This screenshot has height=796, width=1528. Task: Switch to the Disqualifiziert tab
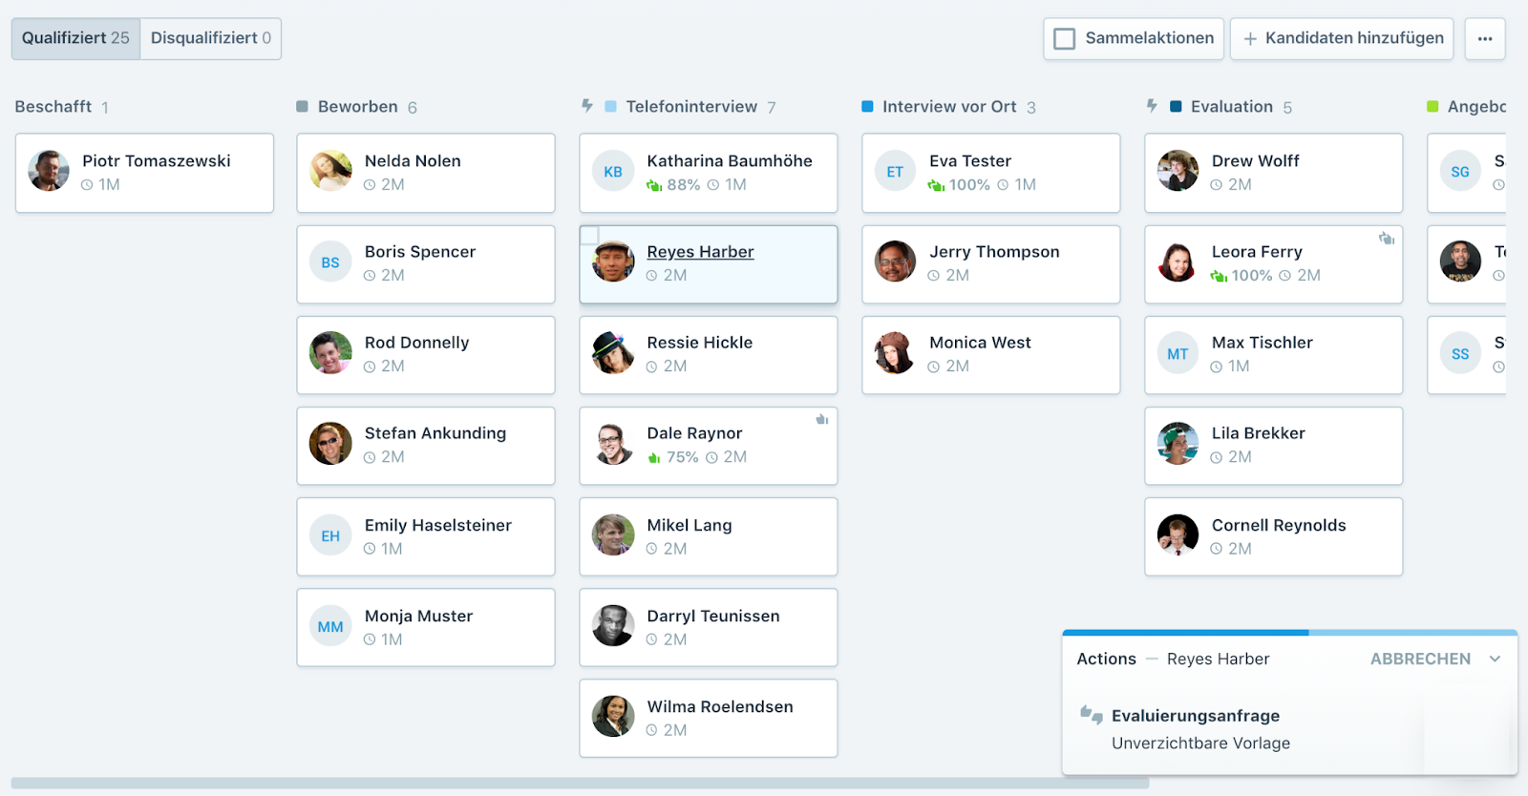[x=210, y=38]
